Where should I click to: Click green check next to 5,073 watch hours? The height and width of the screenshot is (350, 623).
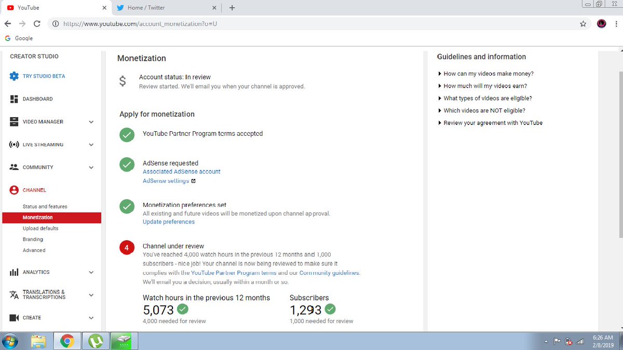[x=182, y=310]
